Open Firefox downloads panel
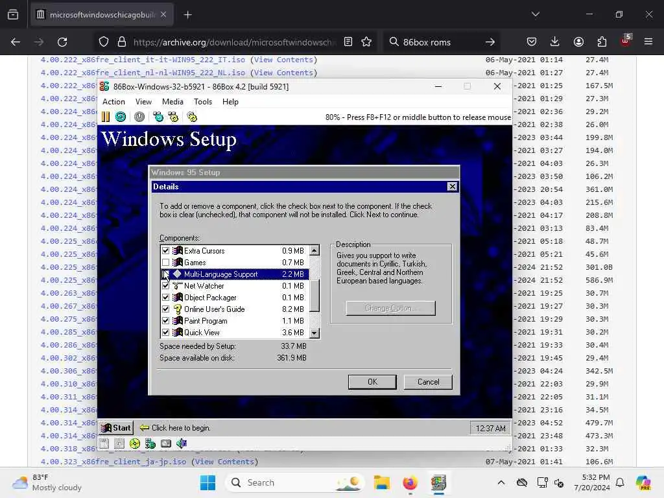The width and height of the screenshot is (664, 498). [555, 42]
